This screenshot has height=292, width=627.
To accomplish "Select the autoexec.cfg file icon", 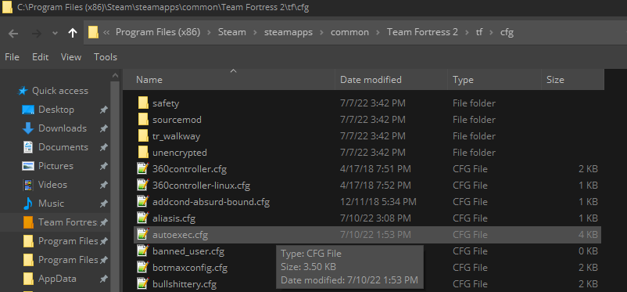I will 143,234.
